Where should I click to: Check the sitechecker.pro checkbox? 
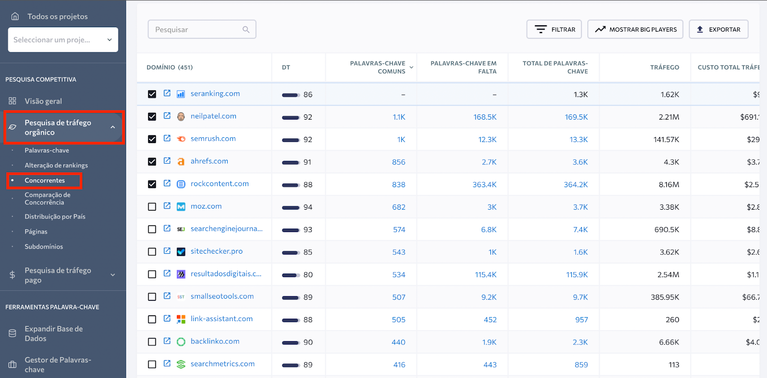(x=152, y=252)
